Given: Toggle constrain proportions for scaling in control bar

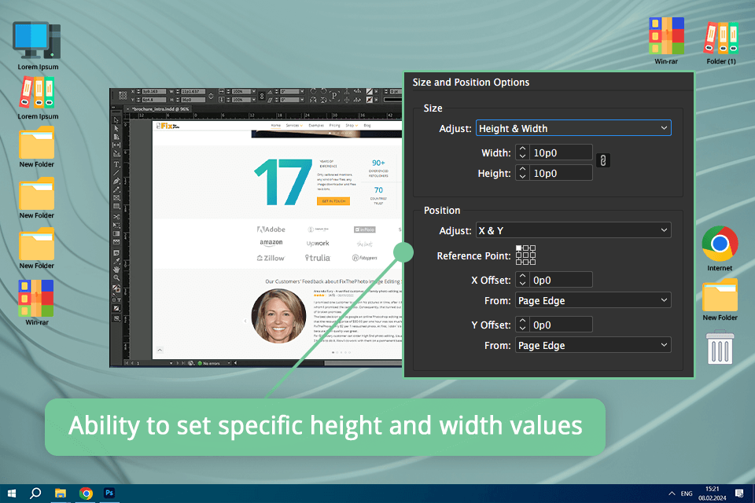Looking at the screenshot, I should tap(262, 96).
